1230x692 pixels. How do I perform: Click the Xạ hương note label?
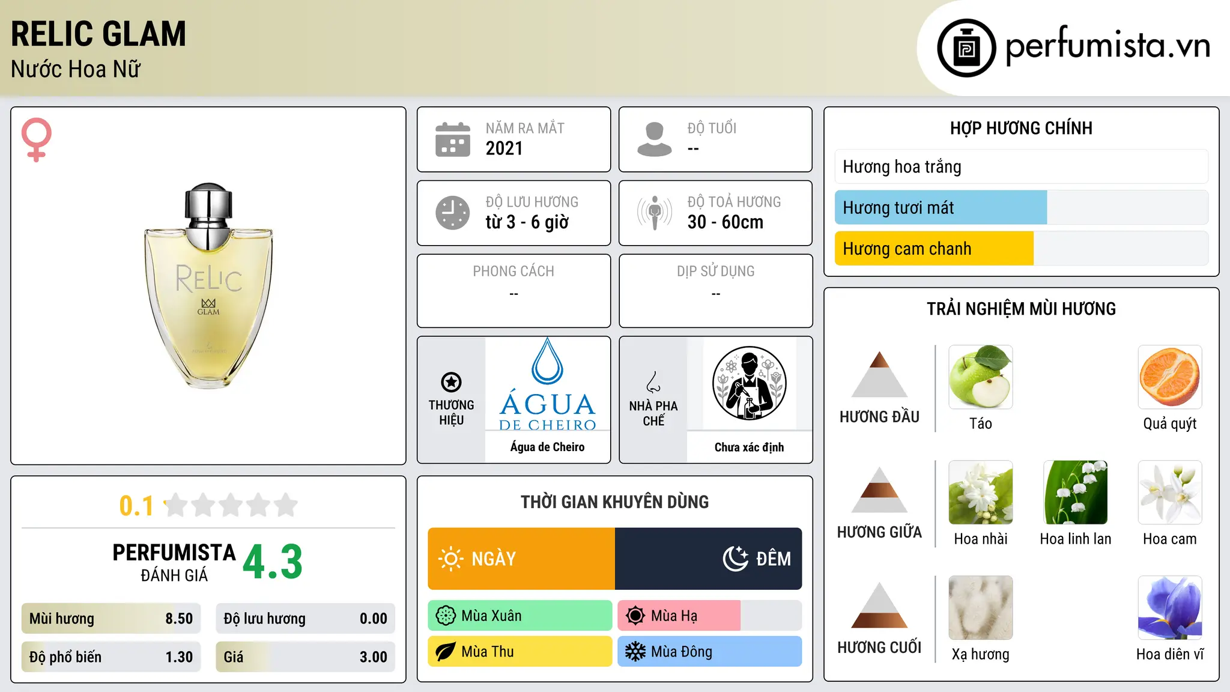click(981, 654)
